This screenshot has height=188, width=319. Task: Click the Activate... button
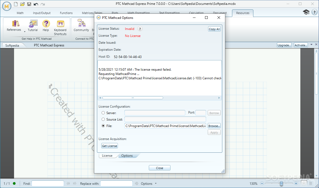click(301, 45)
